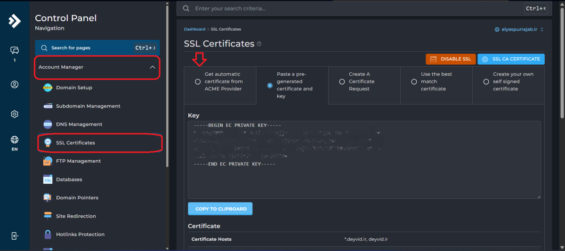
Task: Open settings gear icon in left rail
Action: [15, 114]
